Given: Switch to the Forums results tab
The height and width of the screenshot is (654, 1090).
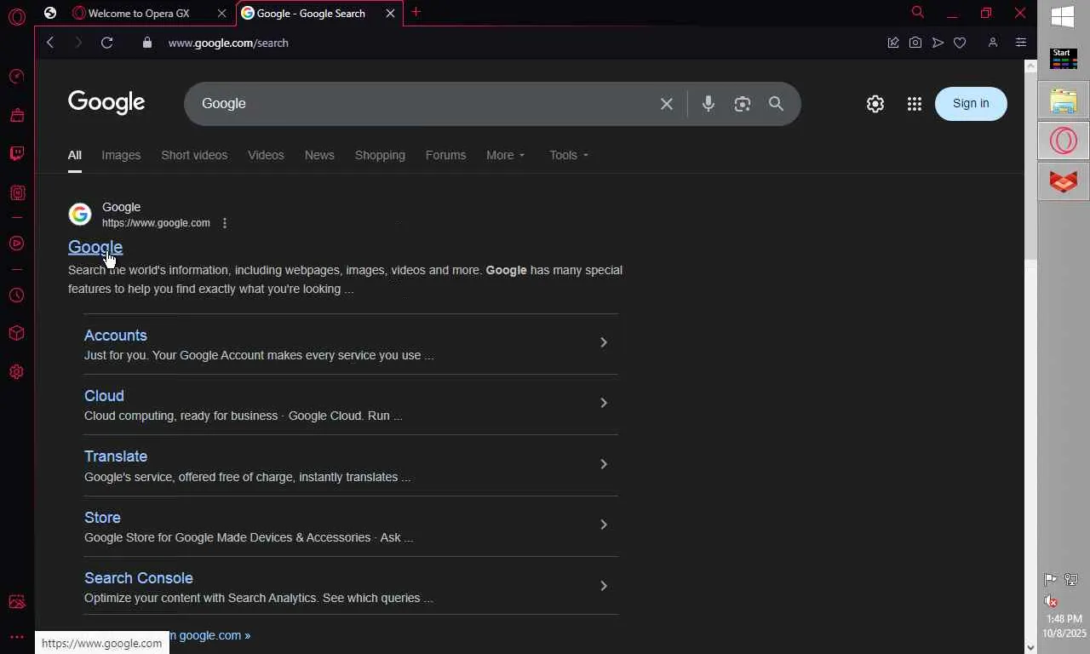Looking at the screenshot, I should [445, 155].
